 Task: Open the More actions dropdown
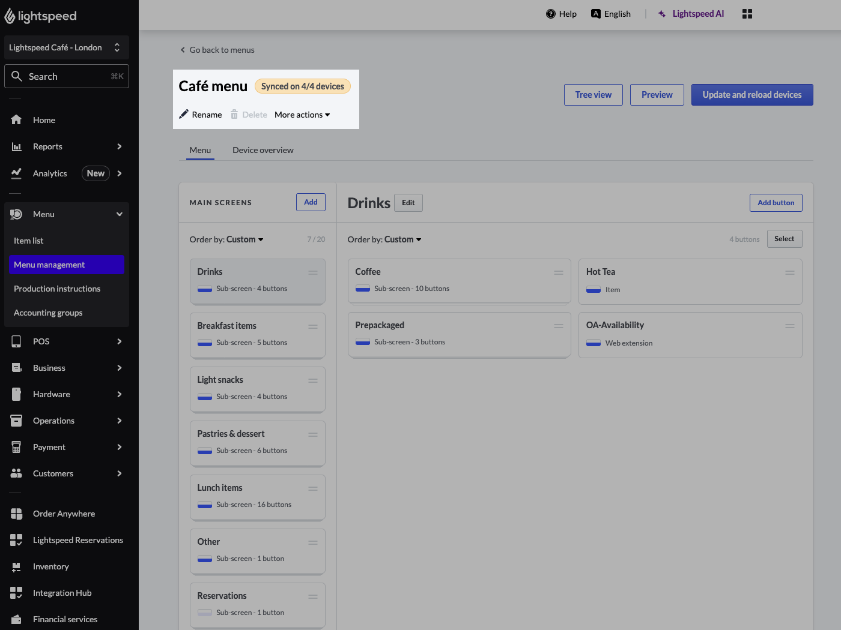302,115
